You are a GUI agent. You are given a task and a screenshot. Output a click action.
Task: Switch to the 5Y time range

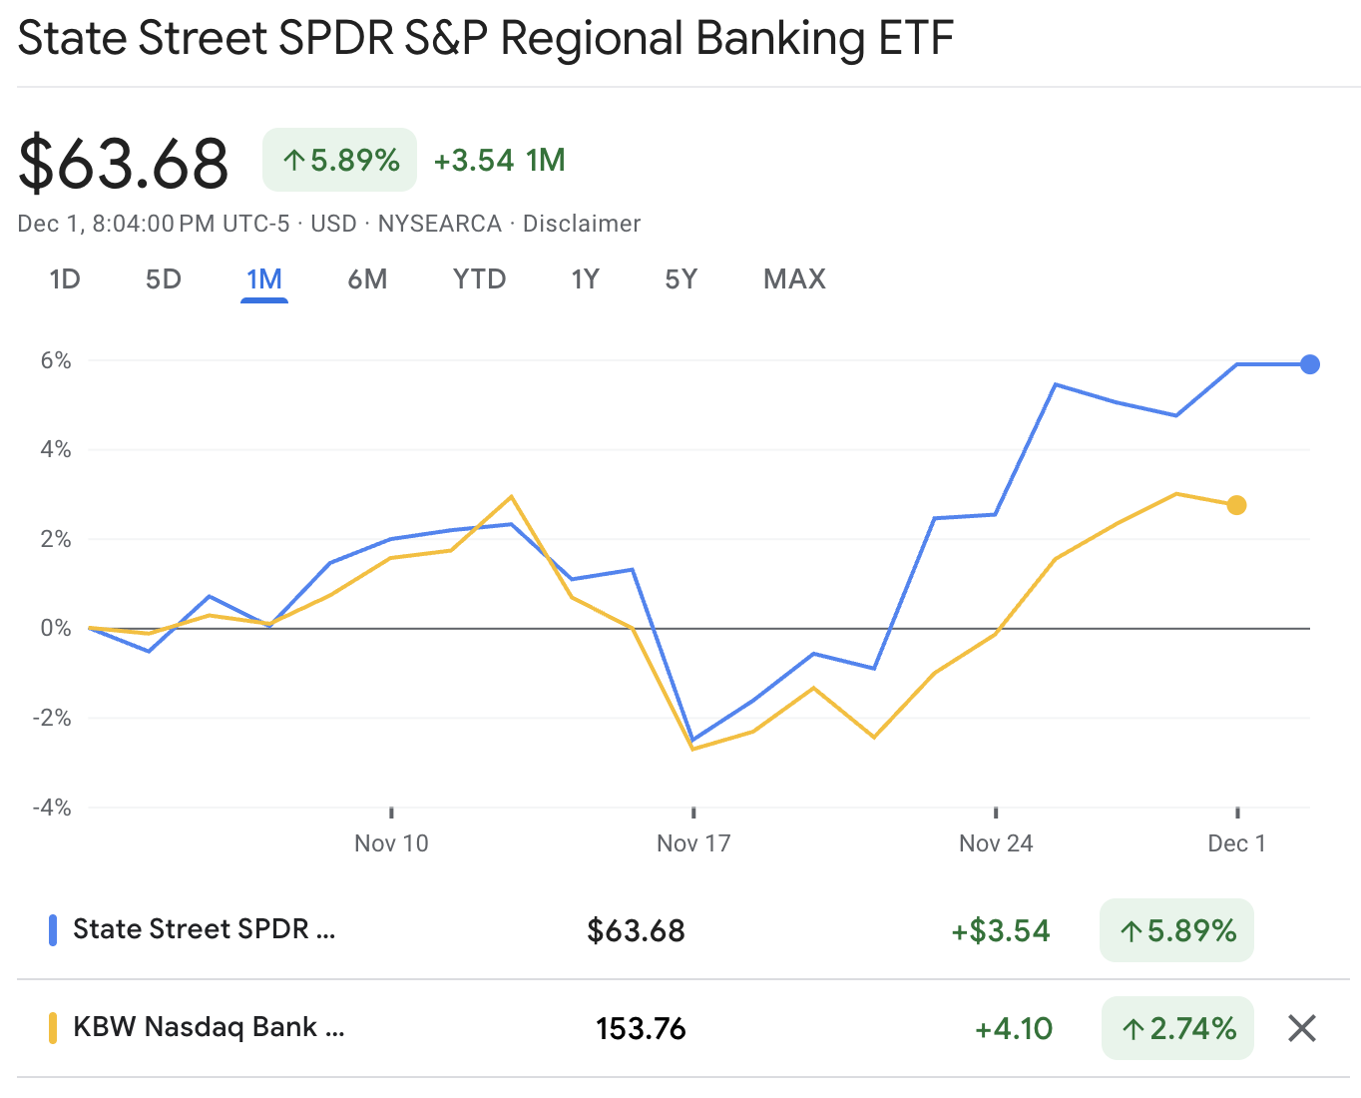(680, 279)
